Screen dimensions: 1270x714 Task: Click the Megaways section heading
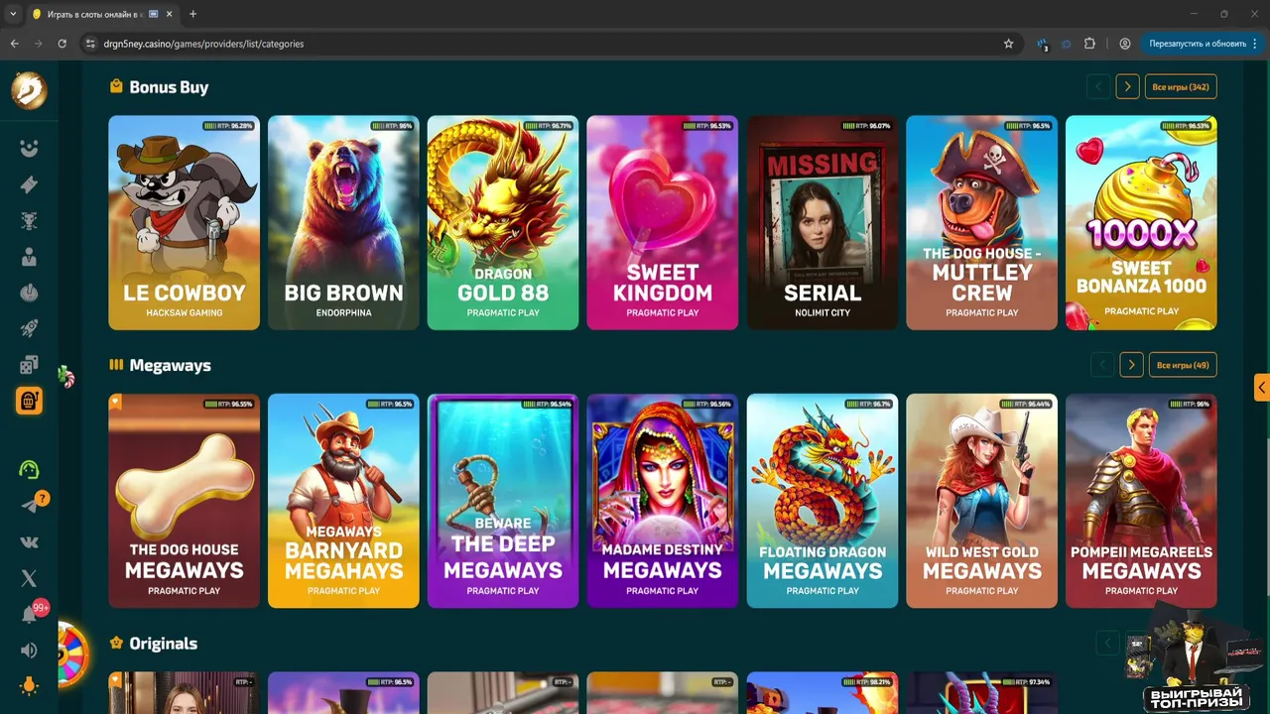pyautogui.click(x=170, y=365)
